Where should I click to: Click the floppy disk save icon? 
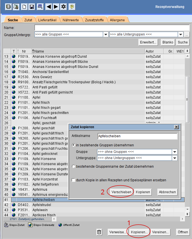click(32, 7)
